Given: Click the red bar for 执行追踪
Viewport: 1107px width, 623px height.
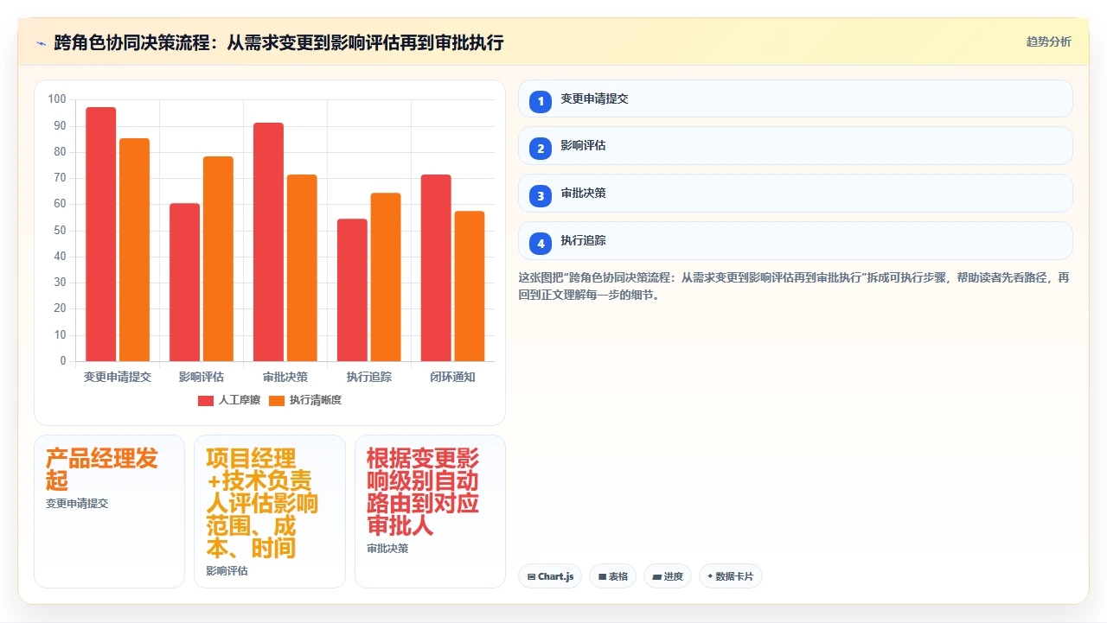Looking at the screenshot, I should coord(352,290).
